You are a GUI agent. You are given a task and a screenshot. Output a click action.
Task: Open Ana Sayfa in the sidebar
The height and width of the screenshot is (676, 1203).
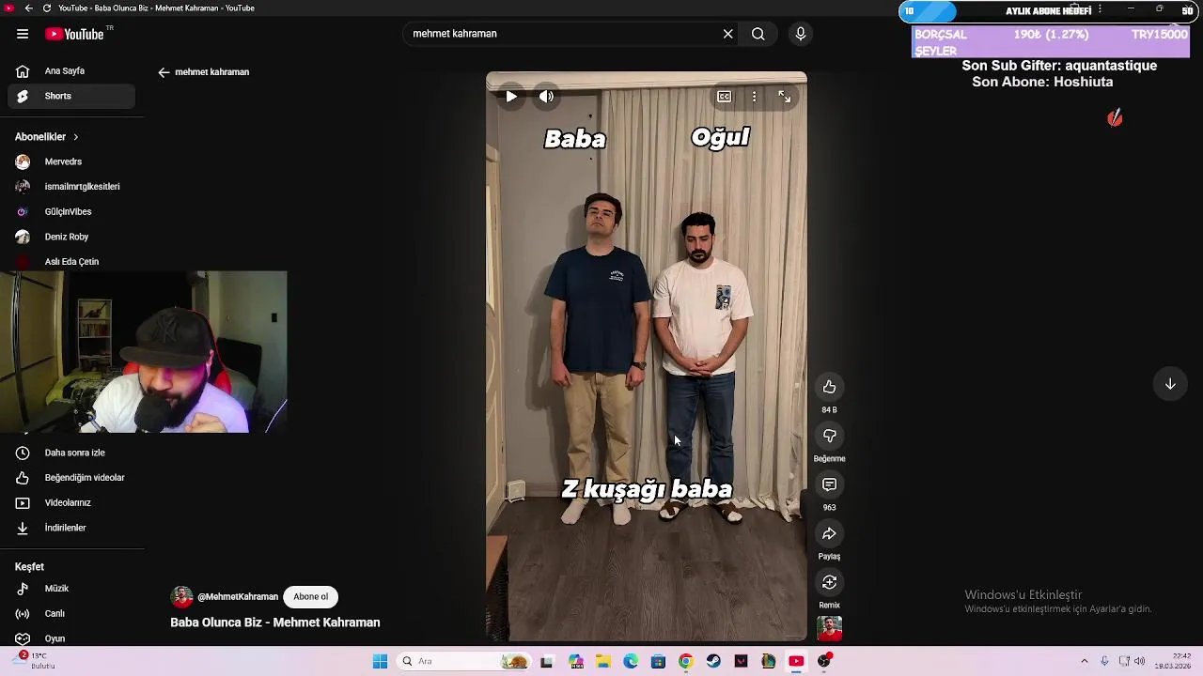[x=71, y=70]
